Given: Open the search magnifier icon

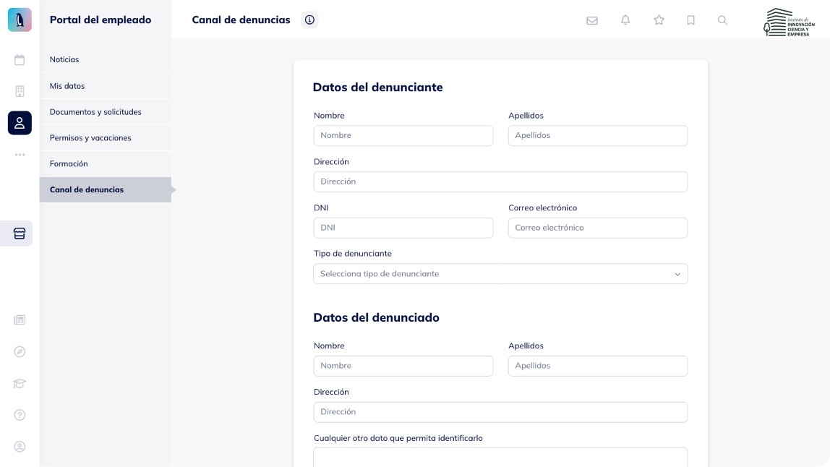Looking at the screenshot, I should (722, 20).
